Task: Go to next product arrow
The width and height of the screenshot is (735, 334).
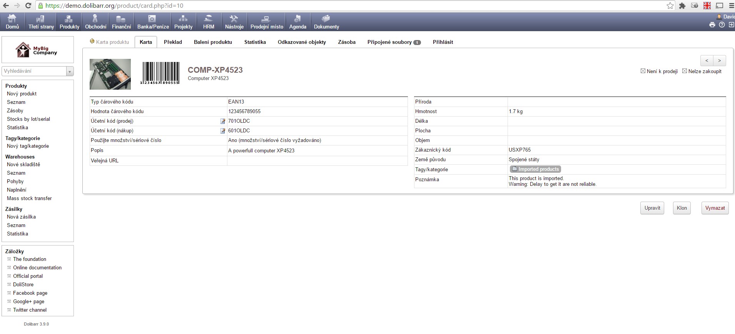Action: tap(719, 61)
